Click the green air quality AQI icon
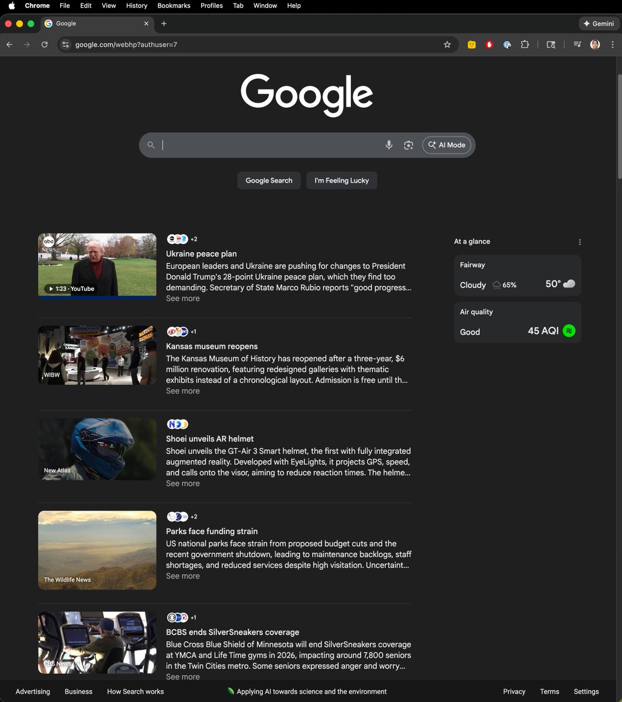Viewport: 622px width, 702px height. 569,331
